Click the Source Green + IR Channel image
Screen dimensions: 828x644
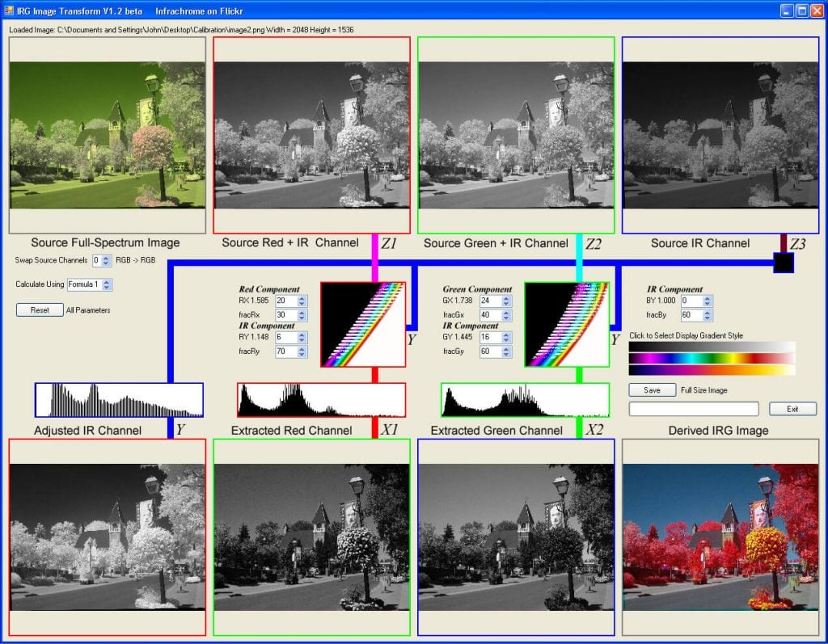point(516,135)
